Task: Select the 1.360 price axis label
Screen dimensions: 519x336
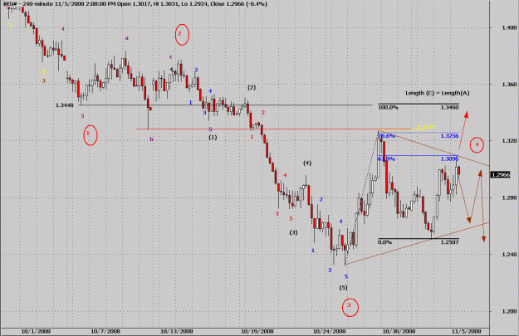Action: pos(509,85)
